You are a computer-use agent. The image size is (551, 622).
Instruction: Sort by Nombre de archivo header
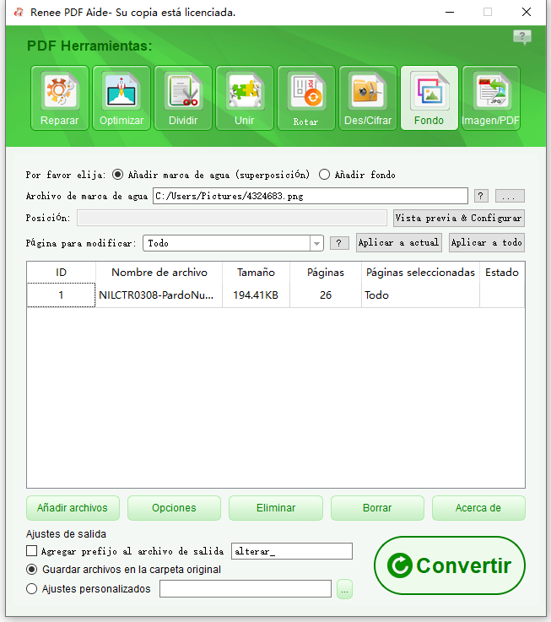pos(159,272)
